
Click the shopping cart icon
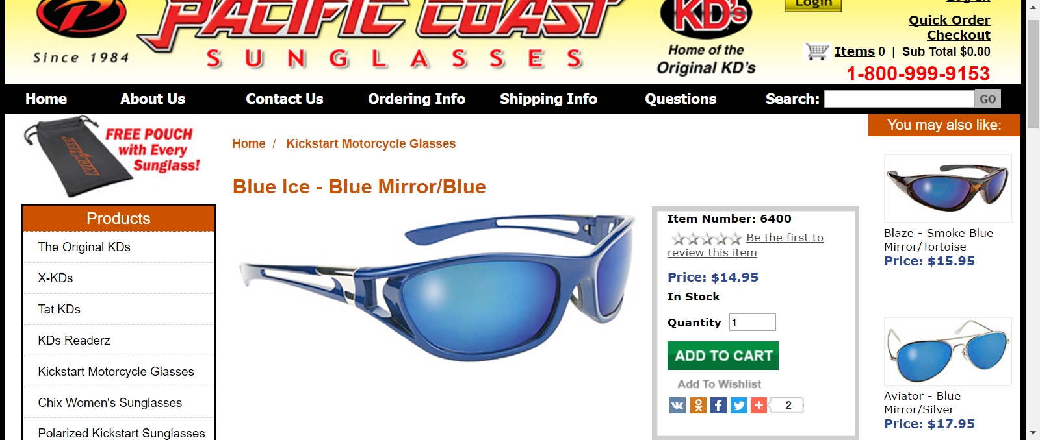pyautogui.click(x=817, y=51)
